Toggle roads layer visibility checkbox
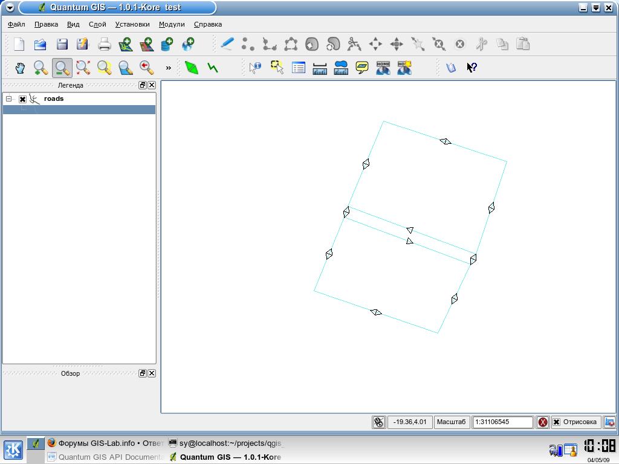This screenshot has width=619, height=464. (22, 99)
